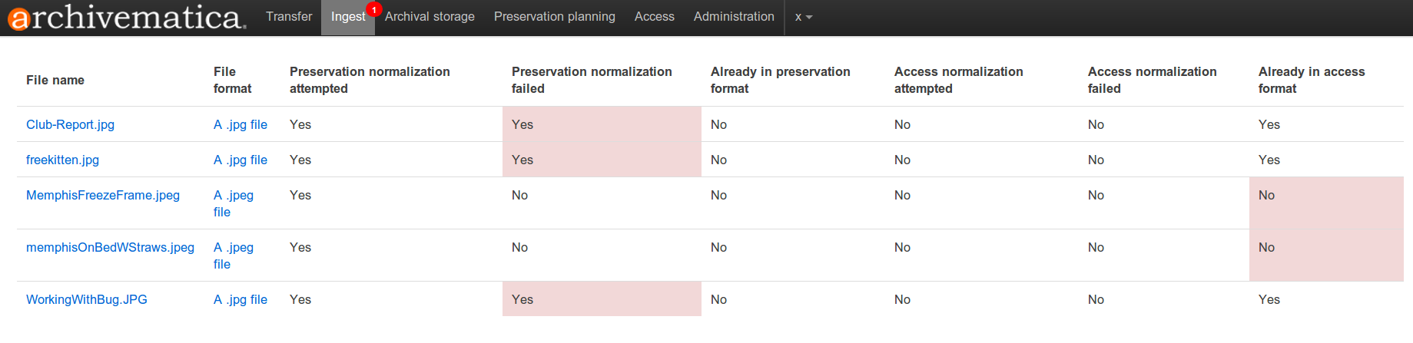Open file format link for Club-Report.jpg
Image resolution: width=1413 pixels, height=343 pixels.
(240, 124)
